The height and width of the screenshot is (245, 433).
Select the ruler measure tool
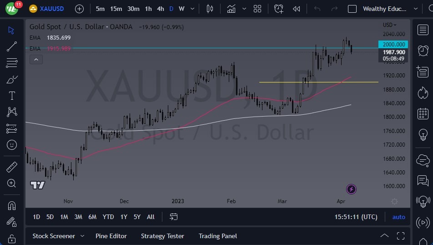point(12,167)
